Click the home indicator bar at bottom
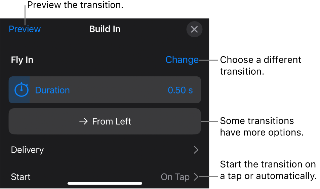The image size is (320, 189). [105, 184]
